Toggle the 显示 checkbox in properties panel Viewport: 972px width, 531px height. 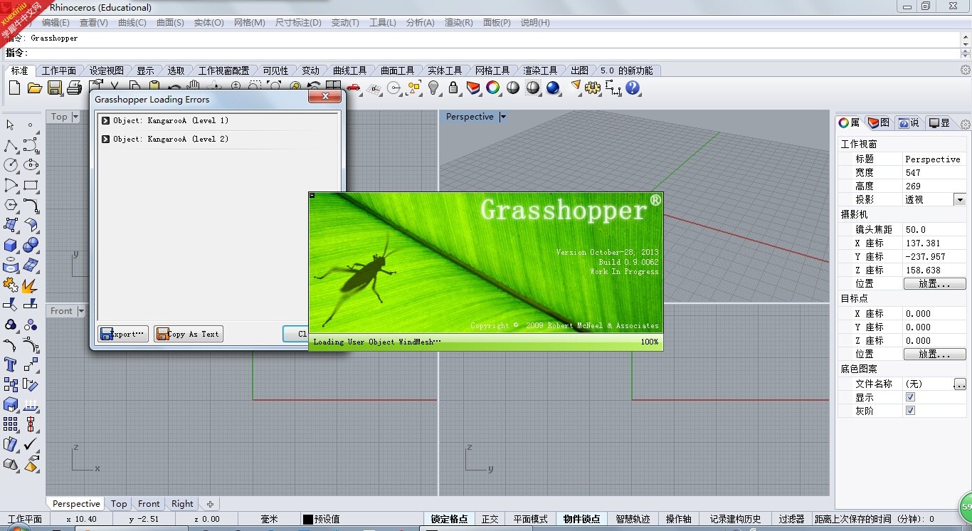[910, 397]
